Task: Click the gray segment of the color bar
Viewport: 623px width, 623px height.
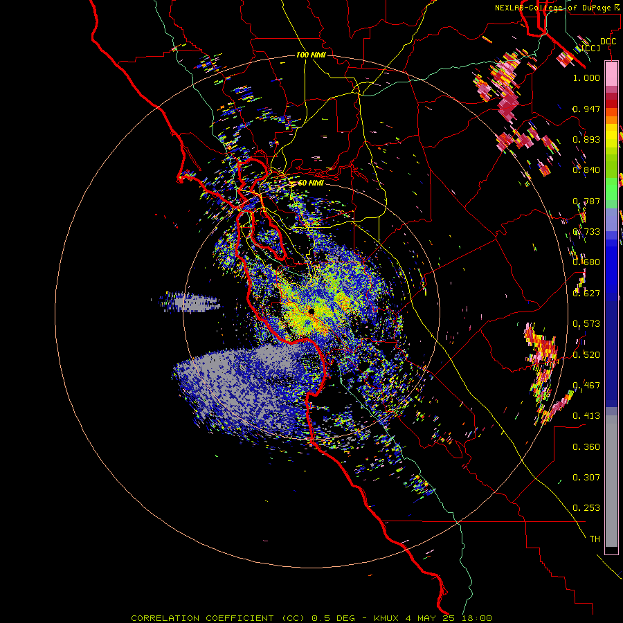Action: tap(611, 481)
